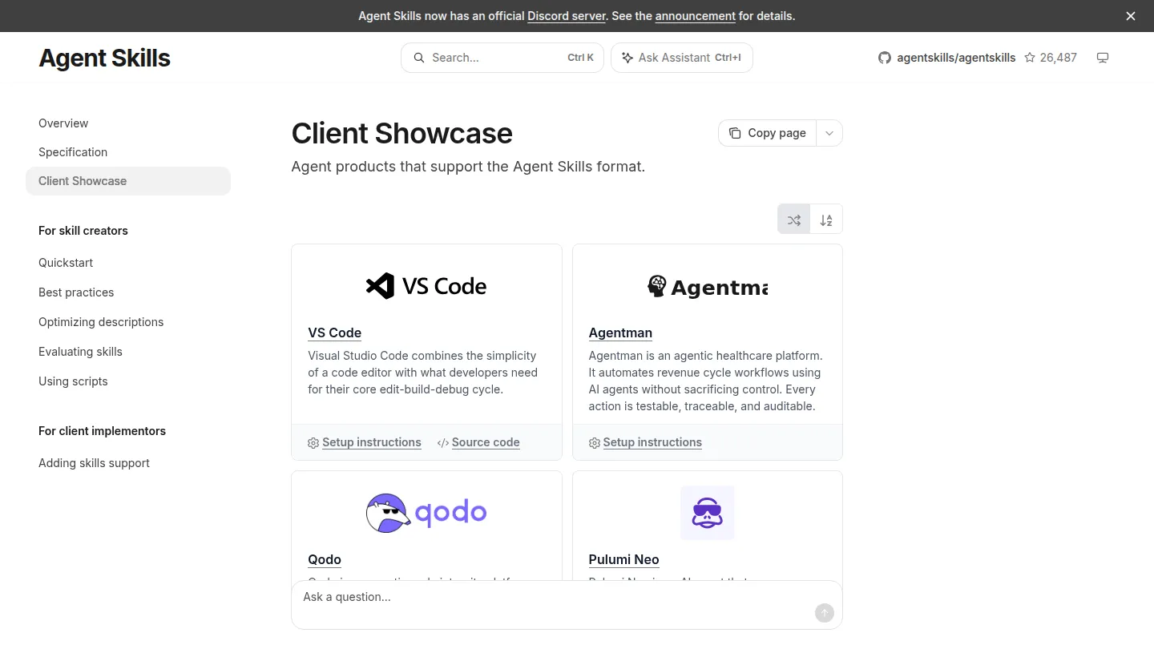This screenshot has width=1154, height=649.
Task: Open the announcement link in banner
Action: (695, 16)
